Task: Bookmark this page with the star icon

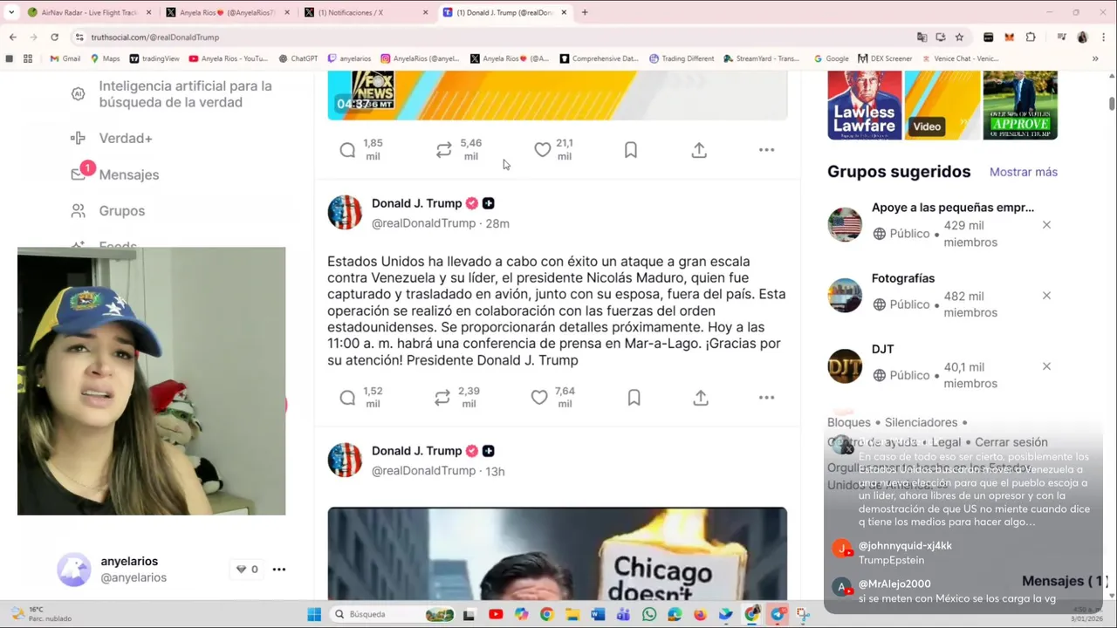Action: (x=959, y=37)
